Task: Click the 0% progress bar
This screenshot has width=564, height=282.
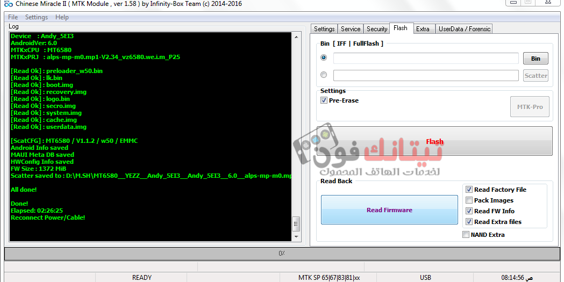Action: coord(282,254)
